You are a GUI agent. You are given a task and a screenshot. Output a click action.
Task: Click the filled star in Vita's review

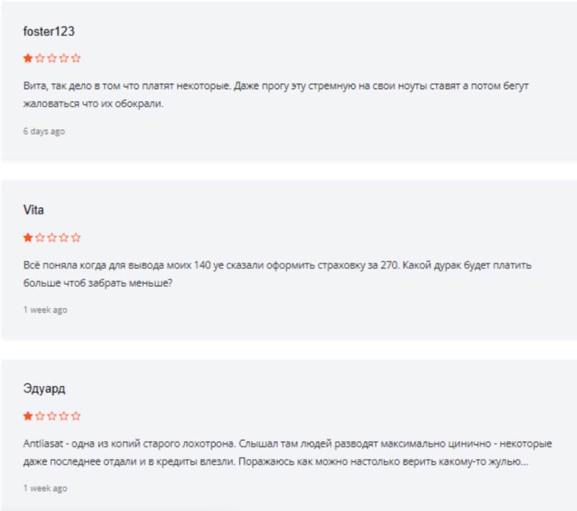[28, 237]
